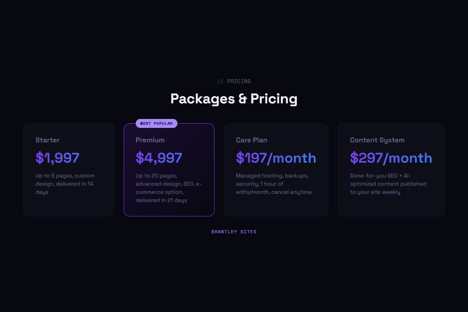This screenshot has height=312, width=468.
Task: Click the $1,997 Starter price
Action: click(x=57, y=158)
